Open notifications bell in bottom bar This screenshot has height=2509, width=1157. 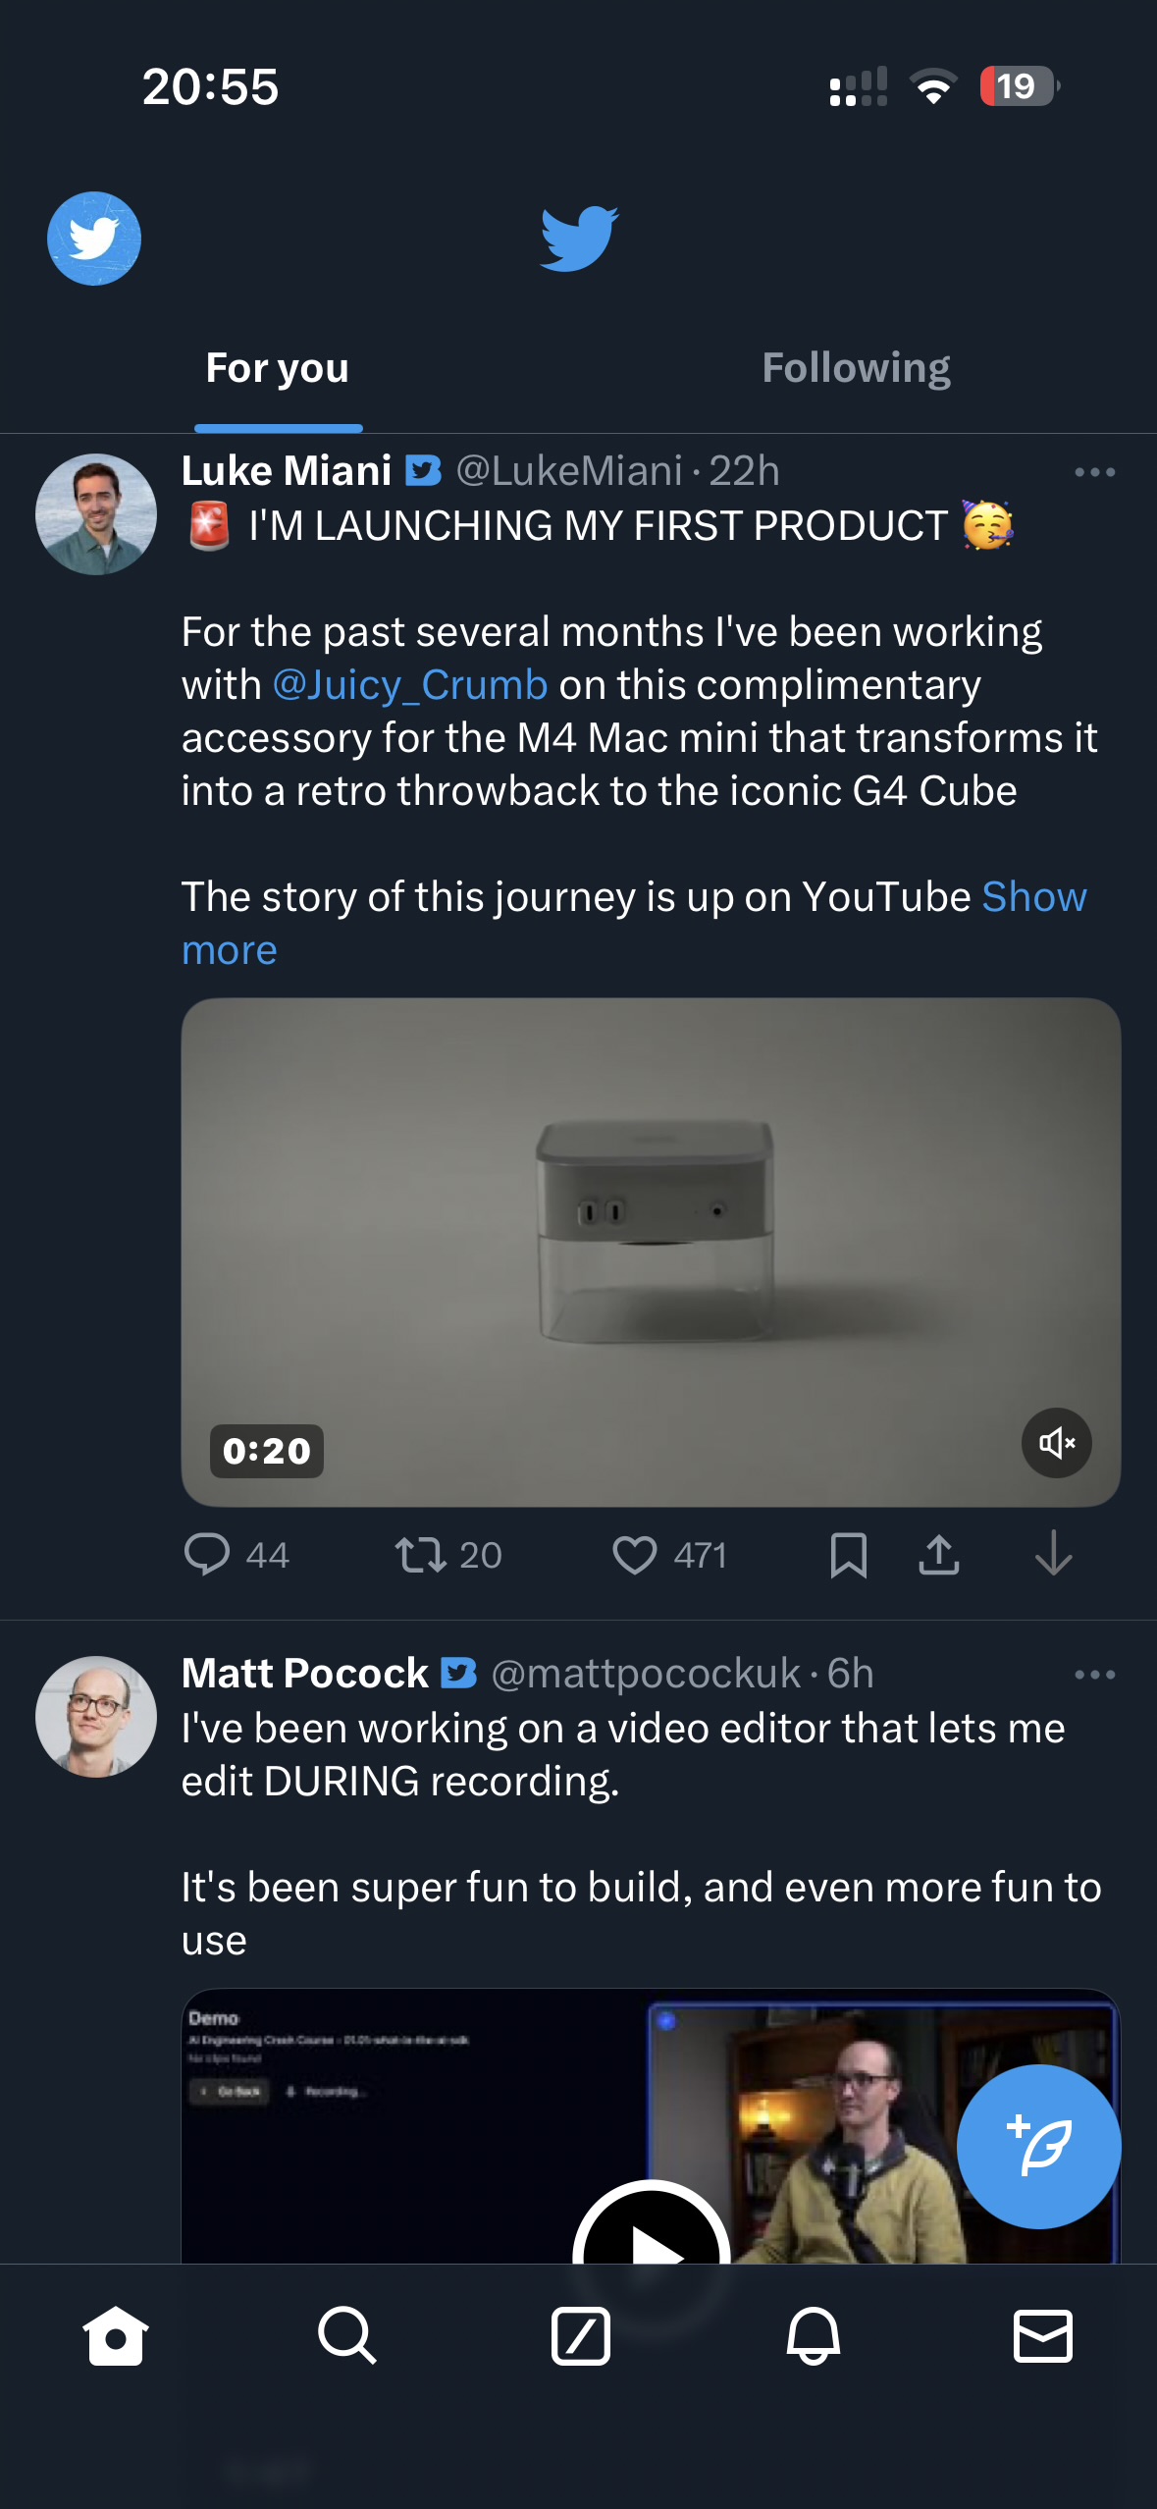(x=813, y=2335)
